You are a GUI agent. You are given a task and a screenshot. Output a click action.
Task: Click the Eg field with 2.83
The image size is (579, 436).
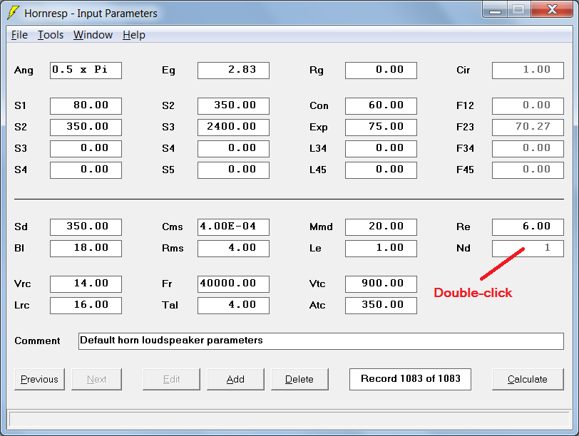pyautogui.click(x=233, y=71)
